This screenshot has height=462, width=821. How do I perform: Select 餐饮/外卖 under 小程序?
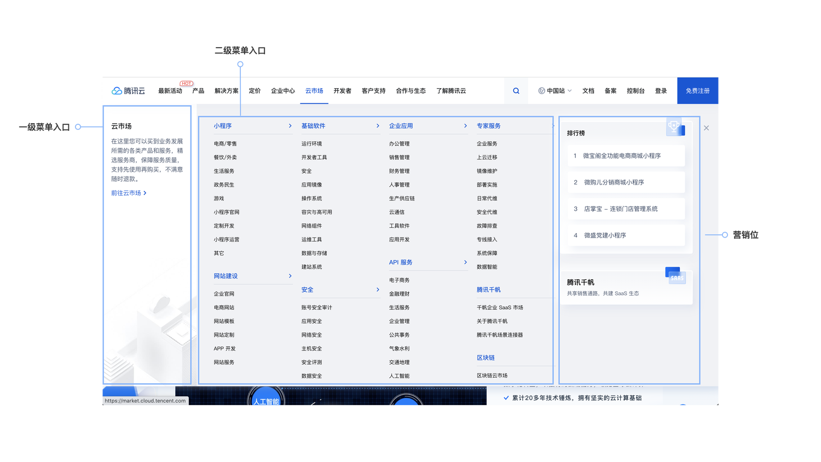(x=225, y=157)
